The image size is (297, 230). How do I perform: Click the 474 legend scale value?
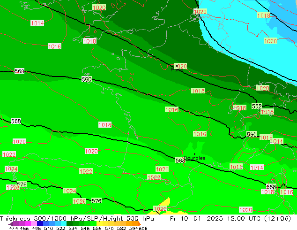coord(14,228)
